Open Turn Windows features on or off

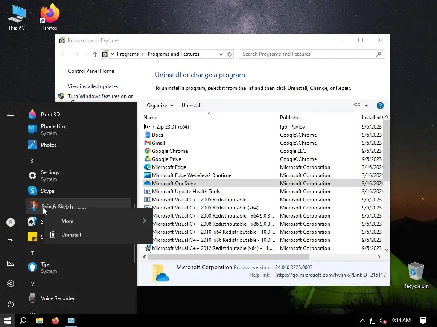click(x=100, y=96)
